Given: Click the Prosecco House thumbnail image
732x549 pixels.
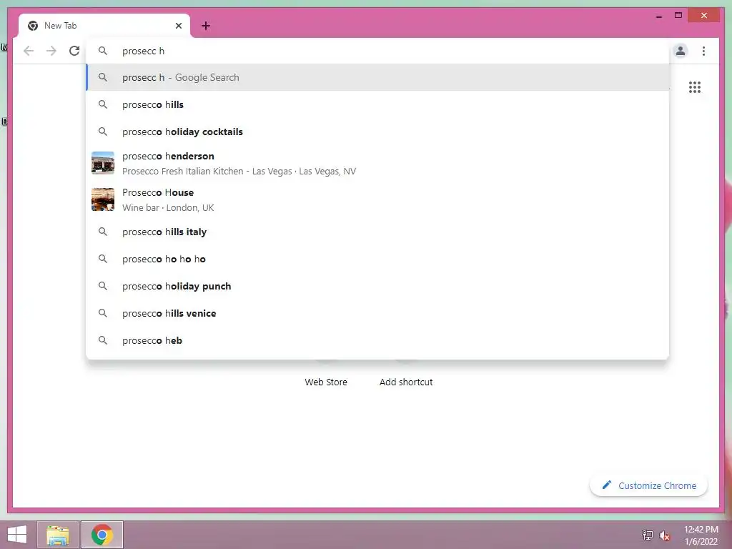Looking at the screenshot, I should 103,199.
